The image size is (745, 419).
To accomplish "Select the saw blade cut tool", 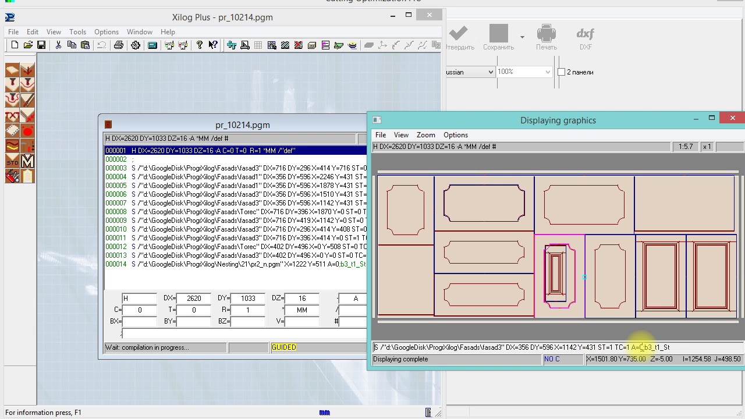I will [x=27, y=101].
